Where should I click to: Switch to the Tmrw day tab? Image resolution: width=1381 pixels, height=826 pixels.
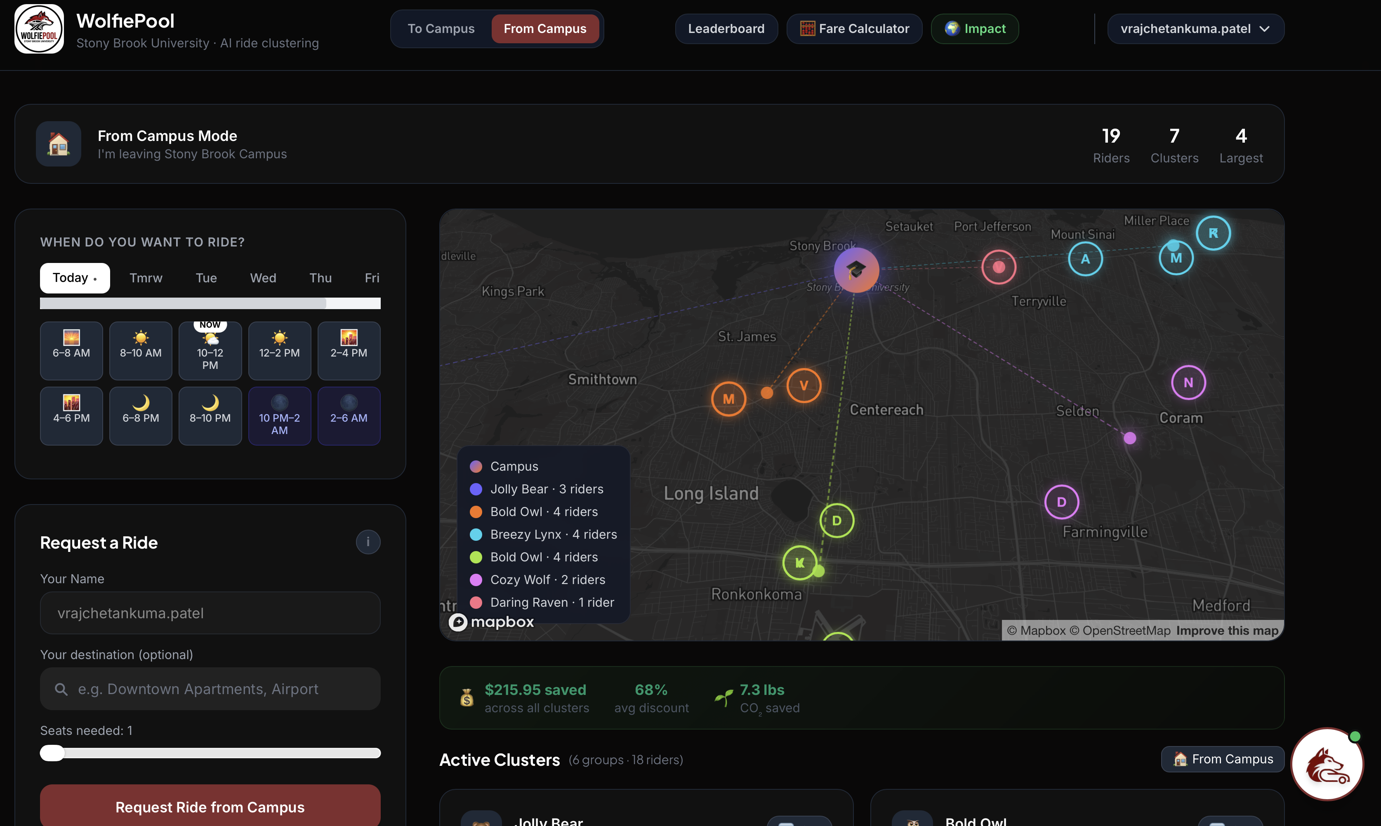tap(146, 278)
